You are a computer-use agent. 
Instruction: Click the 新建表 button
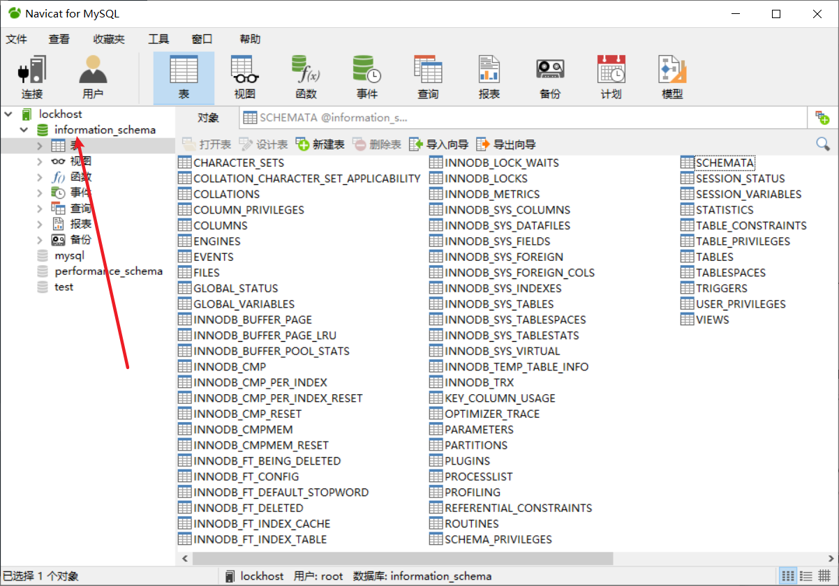click(x=320, y=144)
